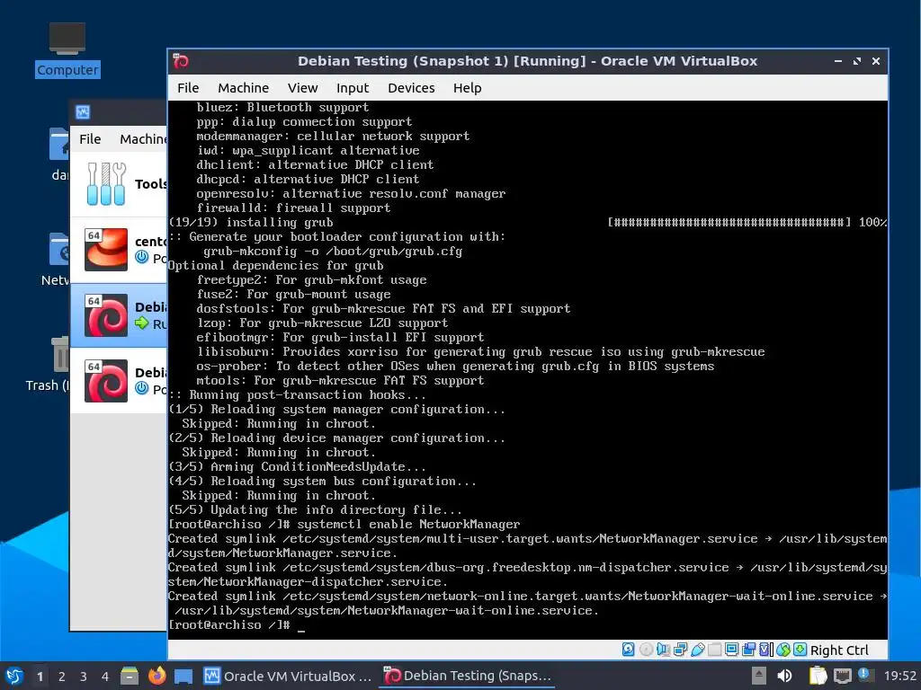Image resolution: width=921 pixels, height=690 pixels.
Task: Click 'firewalld: firewall support' line
Action: click(293, 208)
